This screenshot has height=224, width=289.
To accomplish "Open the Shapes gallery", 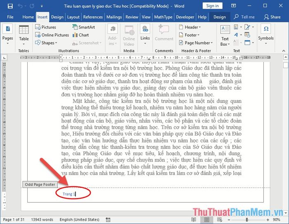I will (x=46, y=43).
